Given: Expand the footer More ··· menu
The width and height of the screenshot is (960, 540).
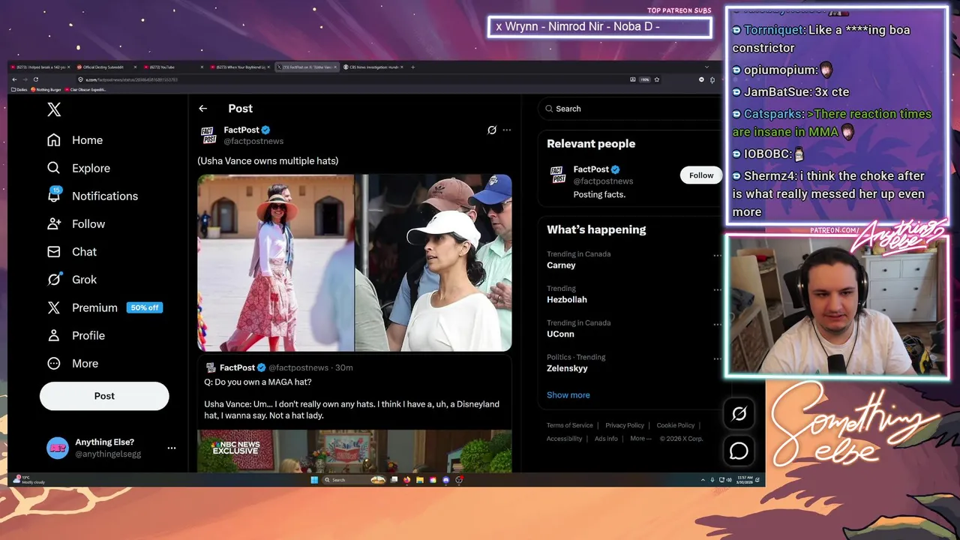Looking at the screenshot, I should pos(640,439).
